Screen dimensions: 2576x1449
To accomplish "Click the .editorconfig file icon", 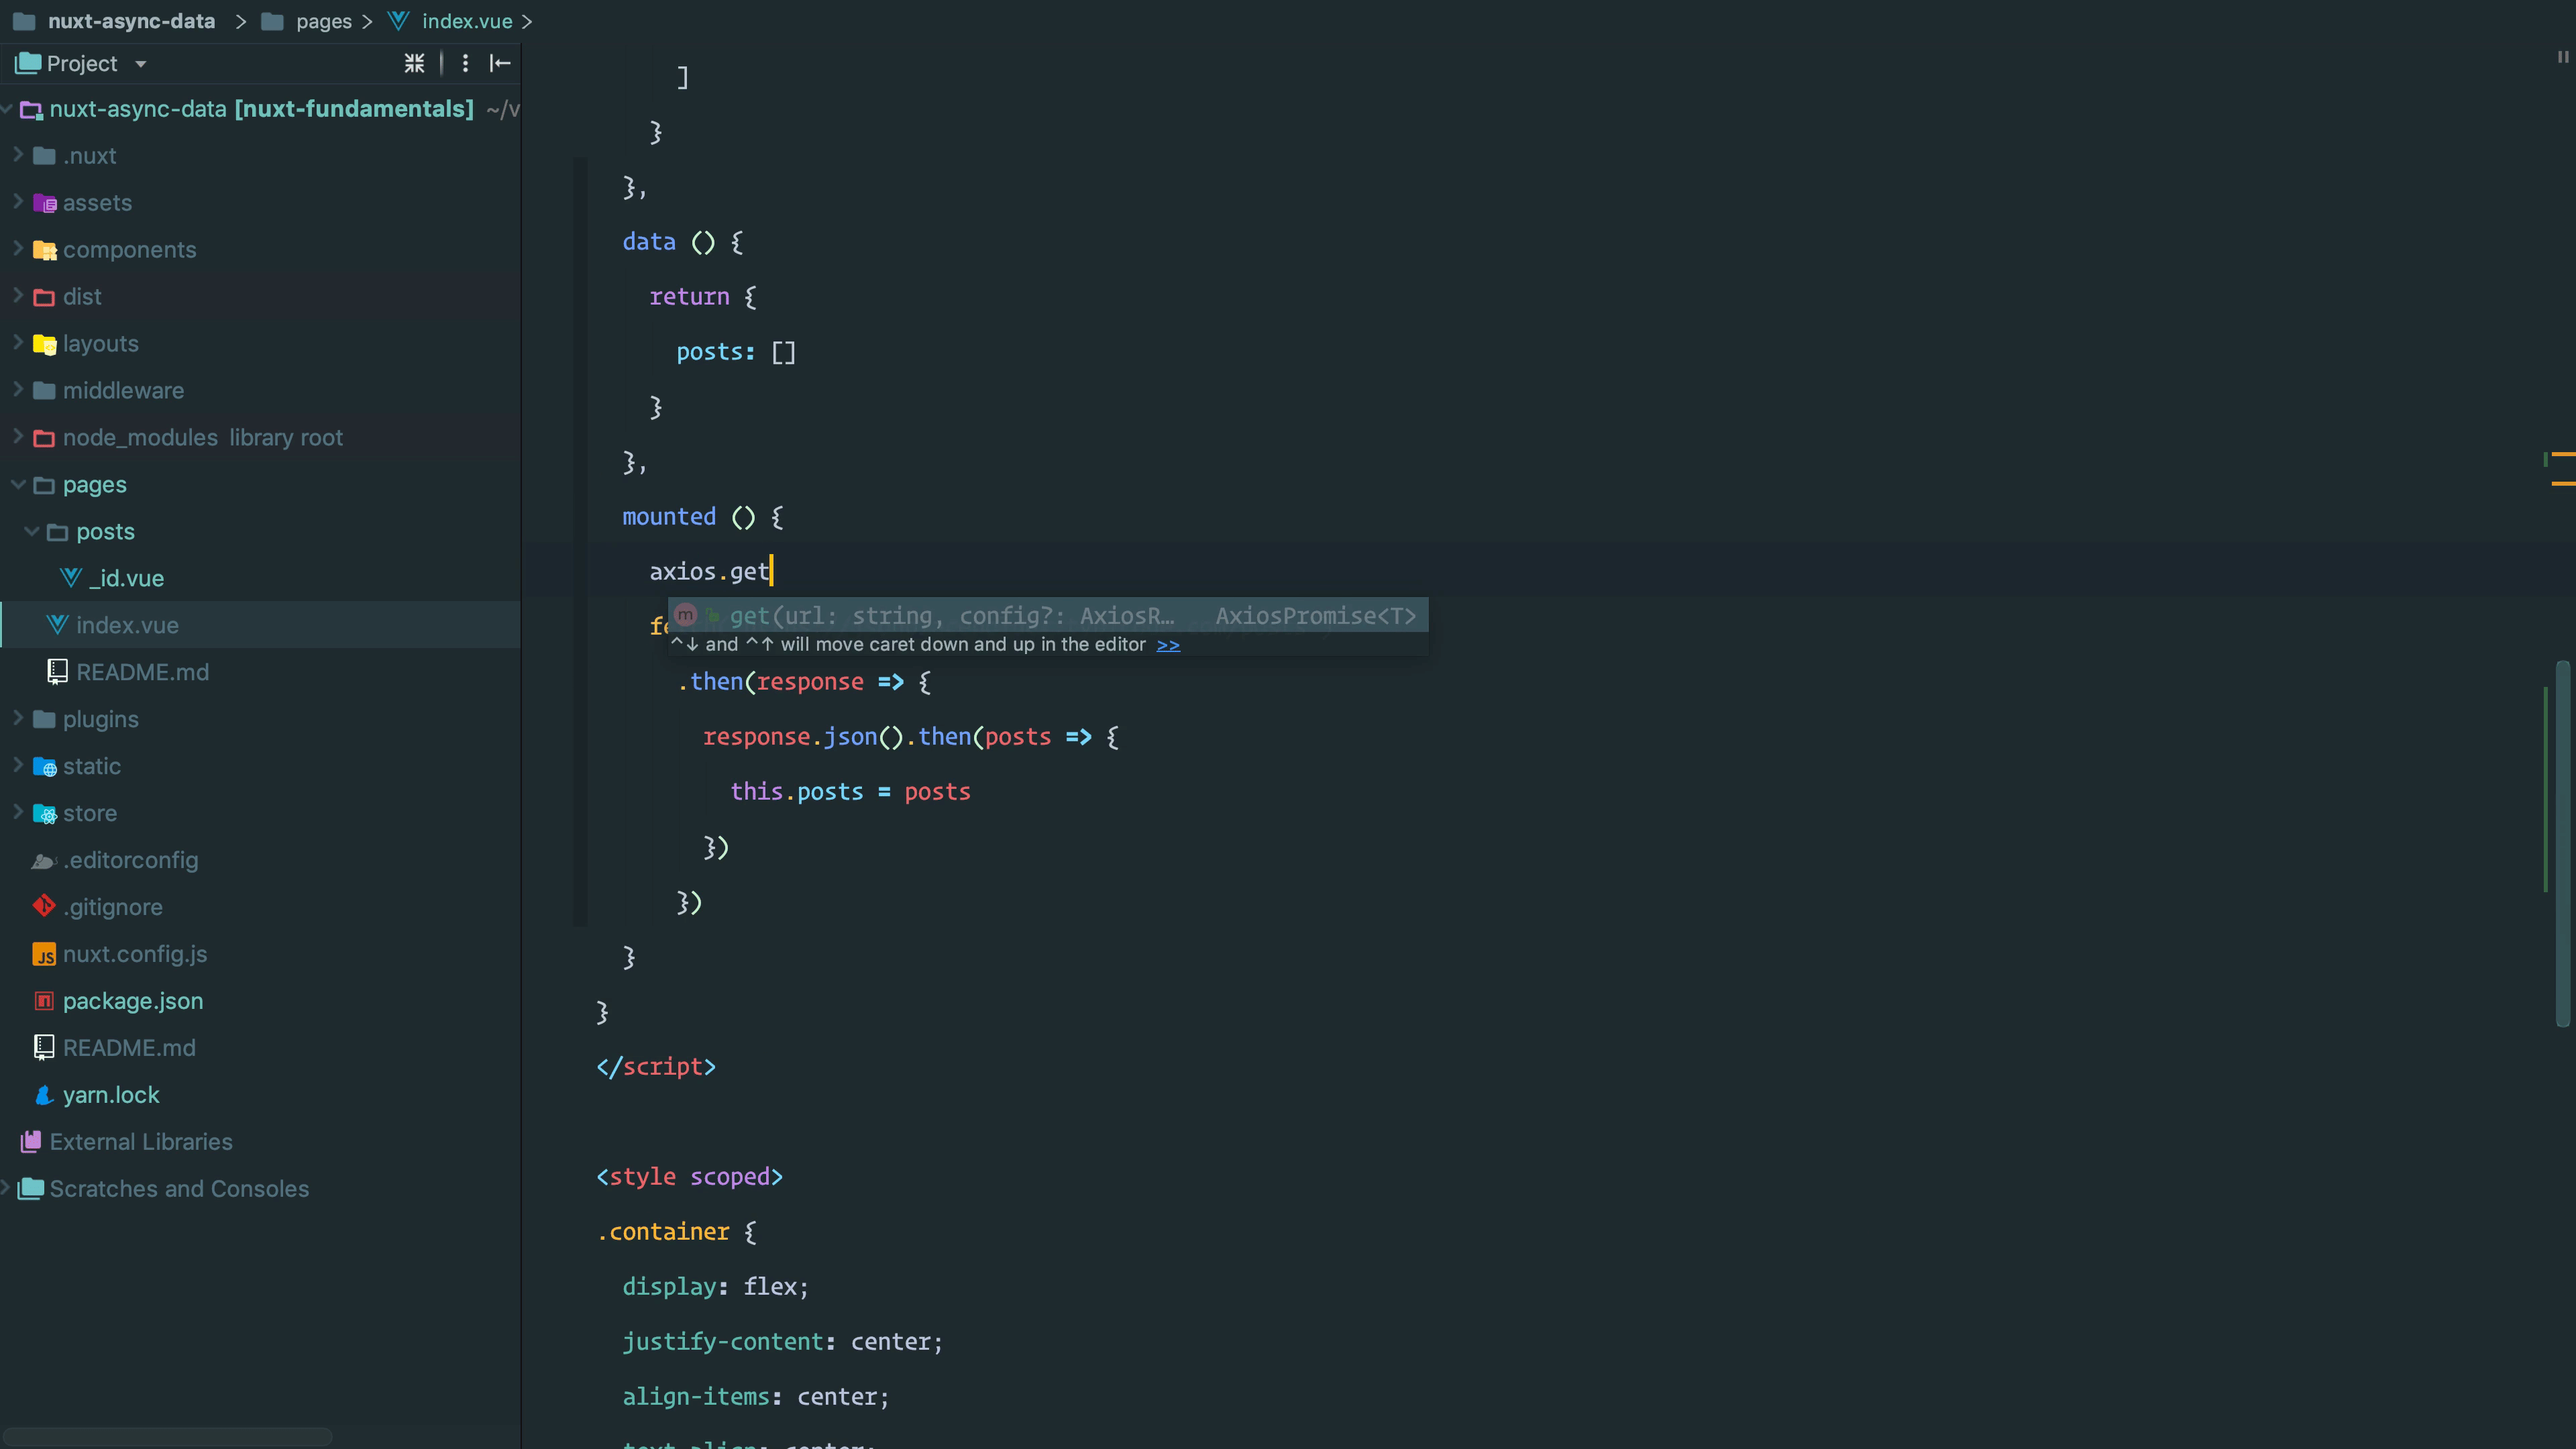I will pos(44,861).
